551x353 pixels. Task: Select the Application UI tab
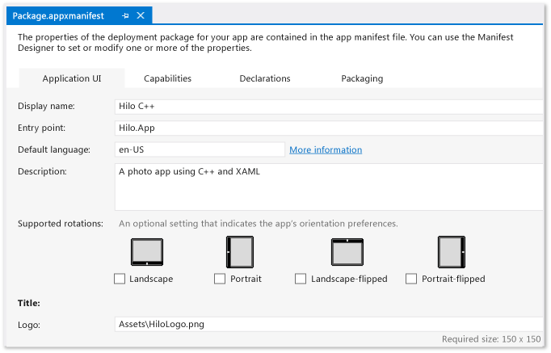(72, 78)
